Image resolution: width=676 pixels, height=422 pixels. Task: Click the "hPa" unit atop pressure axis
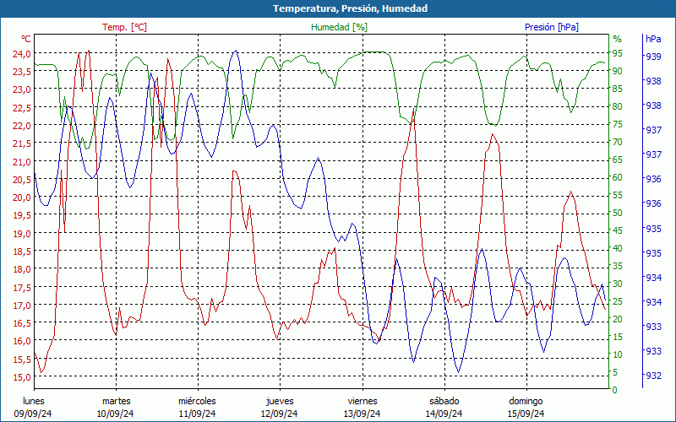coord(653,39)
